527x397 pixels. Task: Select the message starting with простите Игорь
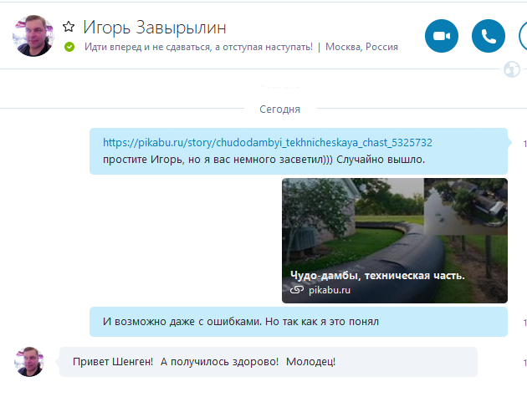[x=263, y=159]
